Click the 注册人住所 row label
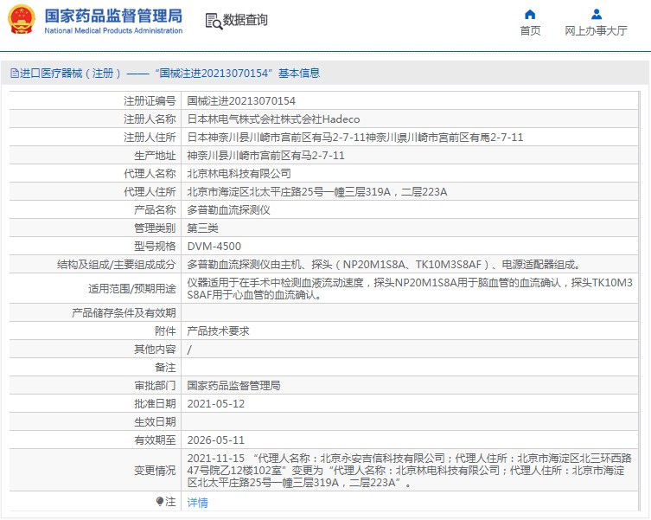Viewport: 651px width, 520px height. pos(150,138)
